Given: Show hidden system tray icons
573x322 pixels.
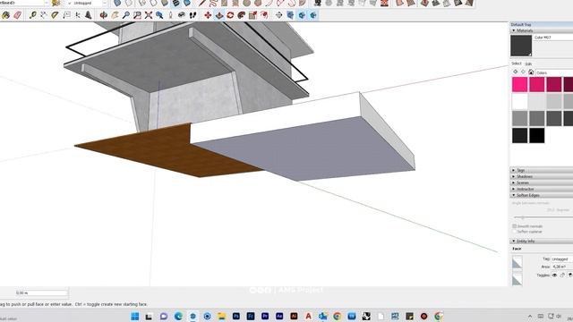Looking at the screenshot, I should click(530, 316).
